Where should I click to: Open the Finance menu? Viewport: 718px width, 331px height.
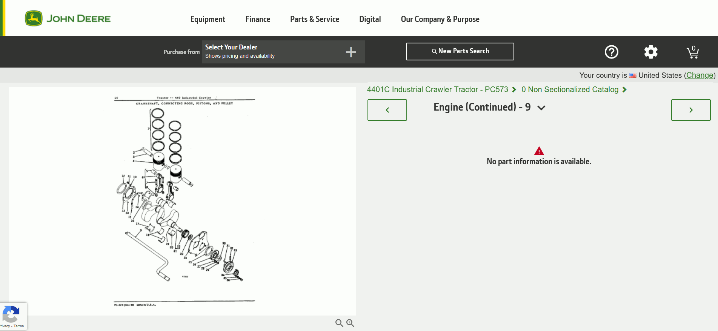coord(258,19)
